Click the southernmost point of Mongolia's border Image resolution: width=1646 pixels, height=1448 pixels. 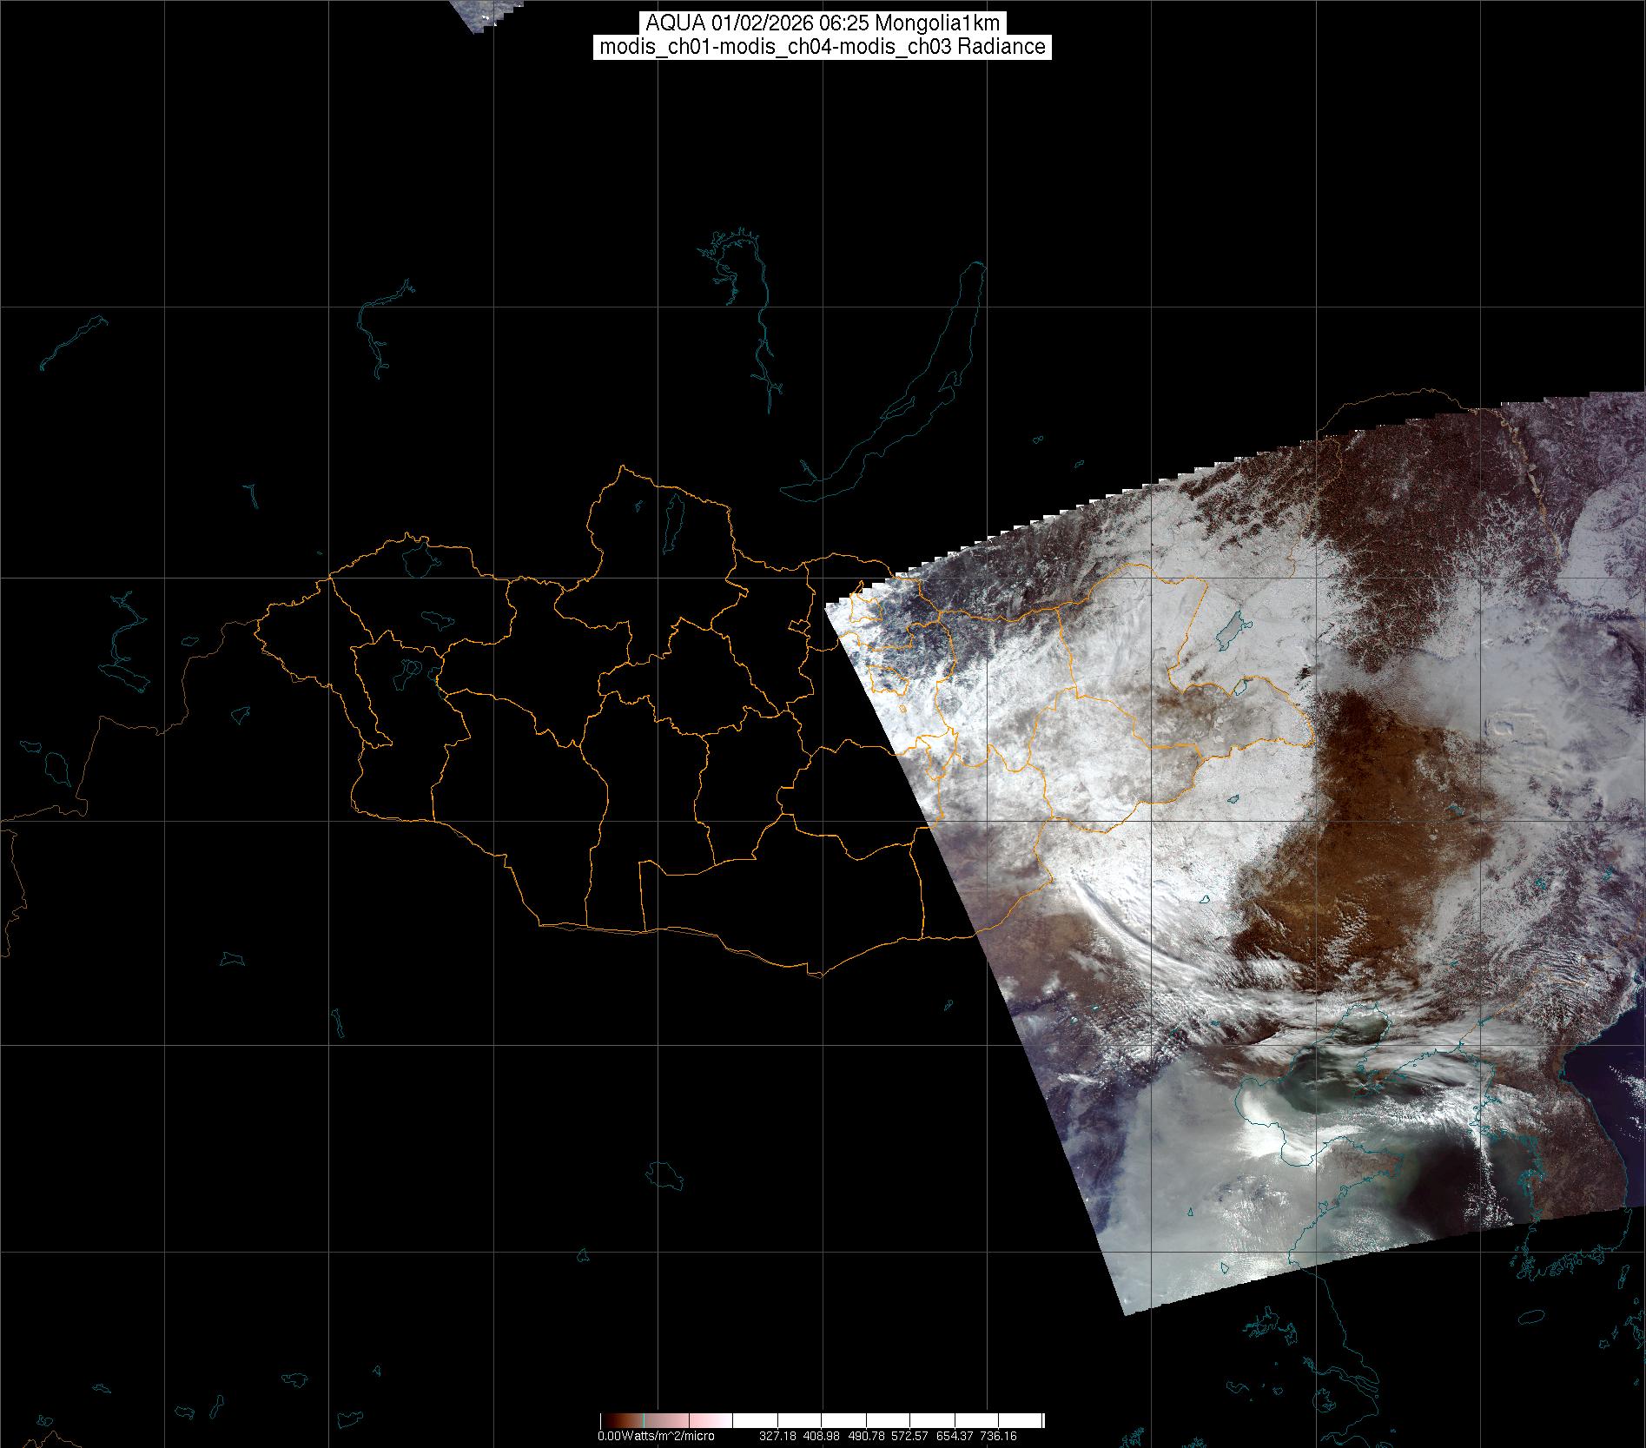click(816, 975)
